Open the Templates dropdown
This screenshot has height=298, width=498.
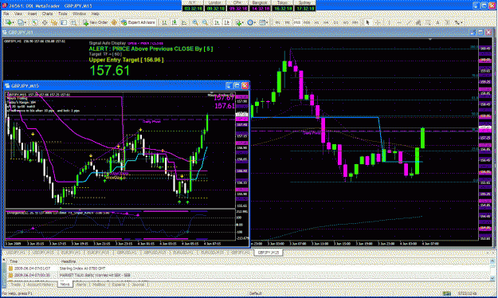[263, 22]
